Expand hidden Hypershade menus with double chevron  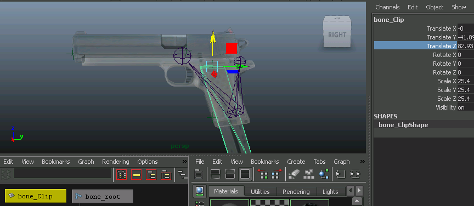[x=363, y=161]
